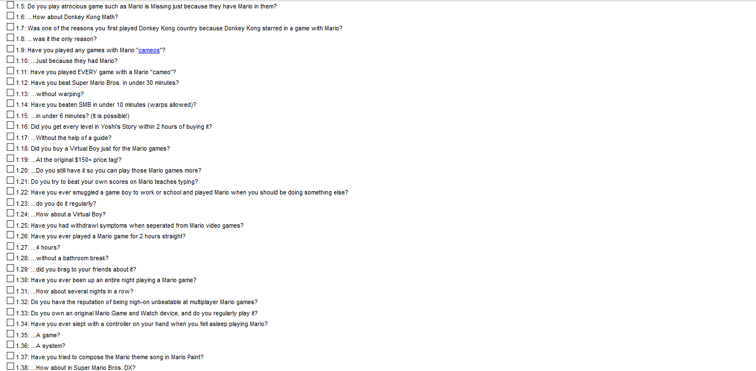Select checkbox 1.12 beat Super Mario Bros. under 30 minutes
Viewport: 756px width, 371px height.
tap(11, 82)
